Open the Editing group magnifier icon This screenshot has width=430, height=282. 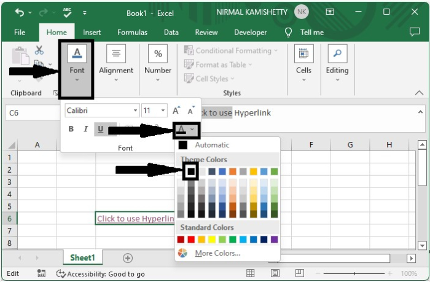pos(337,55)
